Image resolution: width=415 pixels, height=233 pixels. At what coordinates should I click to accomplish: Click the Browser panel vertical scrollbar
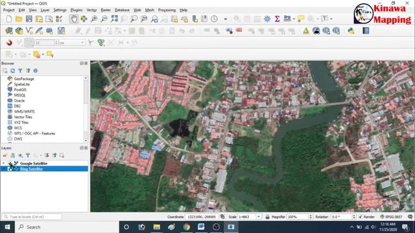(86, 109)
